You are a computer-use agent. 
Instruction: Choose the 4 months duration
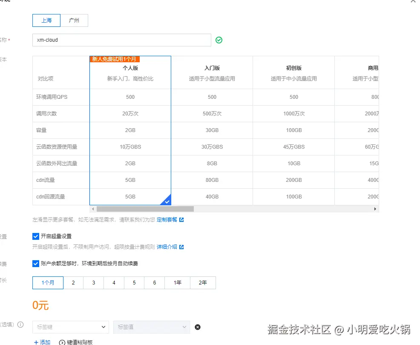(114, 282)
